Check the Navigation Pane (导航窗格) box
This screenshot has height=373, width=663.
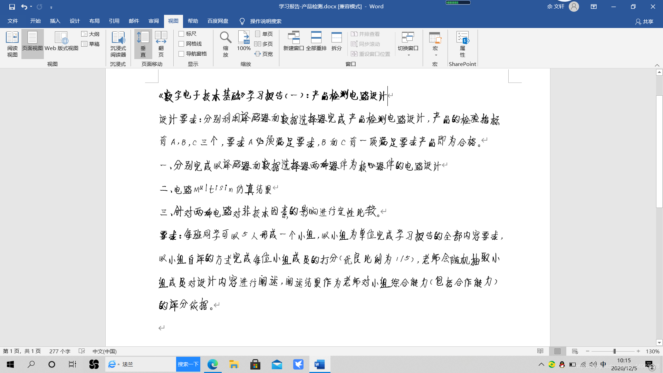[181, 54]
